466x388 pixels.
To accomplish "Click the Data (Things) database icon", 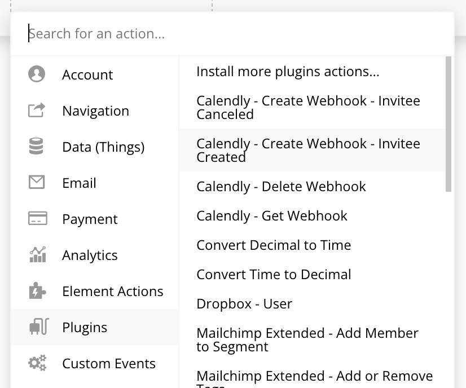I will 36,146.
